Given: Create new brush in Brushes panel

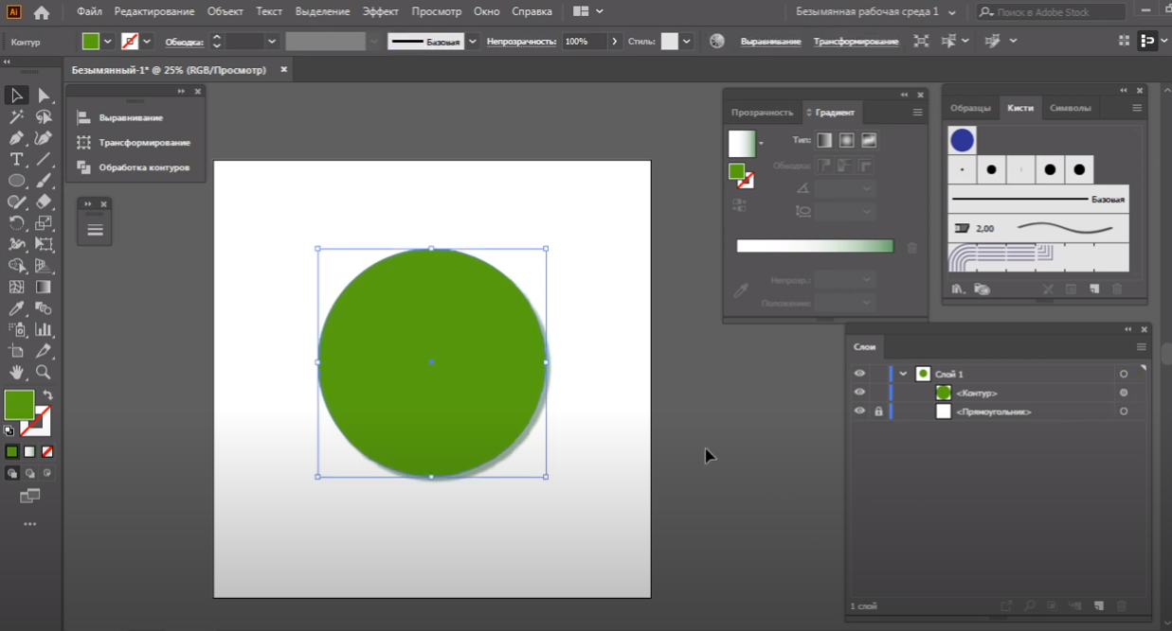Looking at the screenshot, I should tap(1094, 289).
